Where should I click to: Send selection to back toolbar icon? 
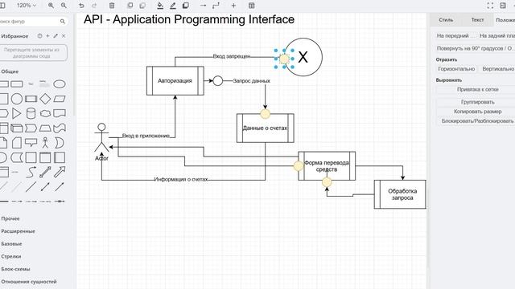(x=142, y=6)
